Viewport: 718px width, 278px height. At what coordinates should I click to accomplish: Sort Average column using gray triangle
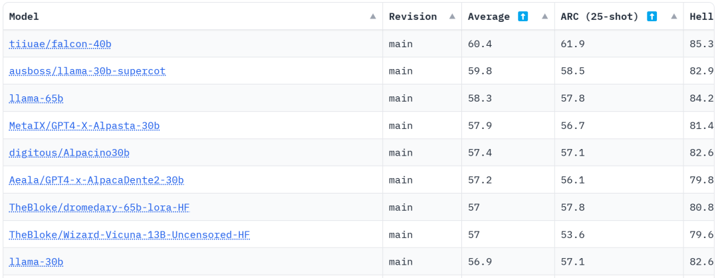coord(545,17)
